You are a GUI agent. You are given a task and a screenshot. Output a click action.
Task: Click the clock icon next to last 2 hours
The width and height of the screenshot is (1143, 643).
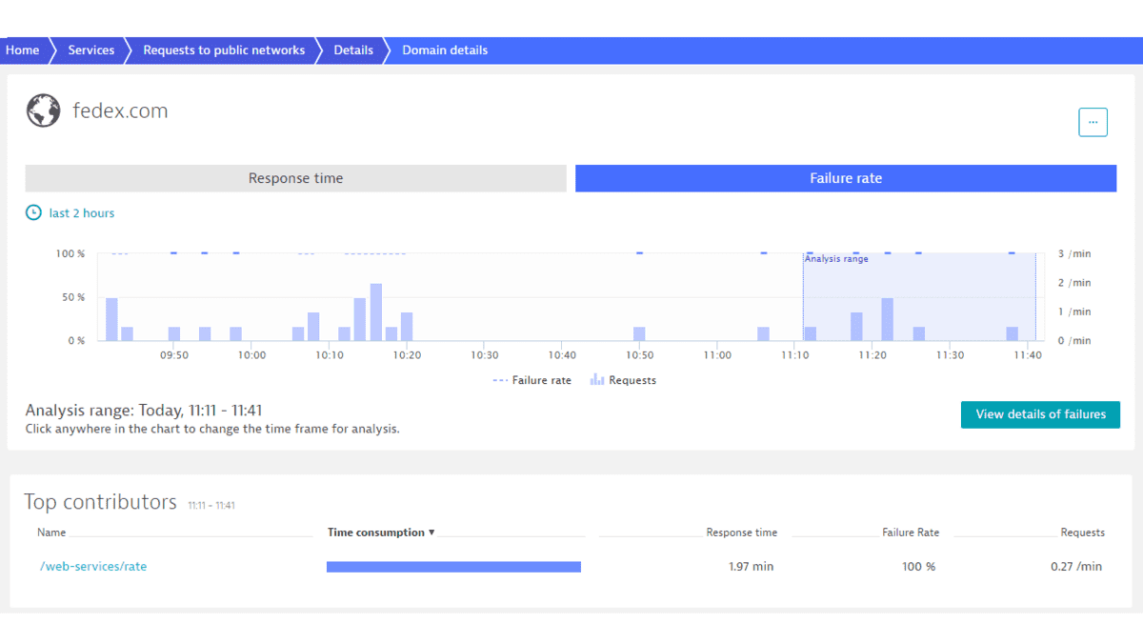tap(33, 212)
